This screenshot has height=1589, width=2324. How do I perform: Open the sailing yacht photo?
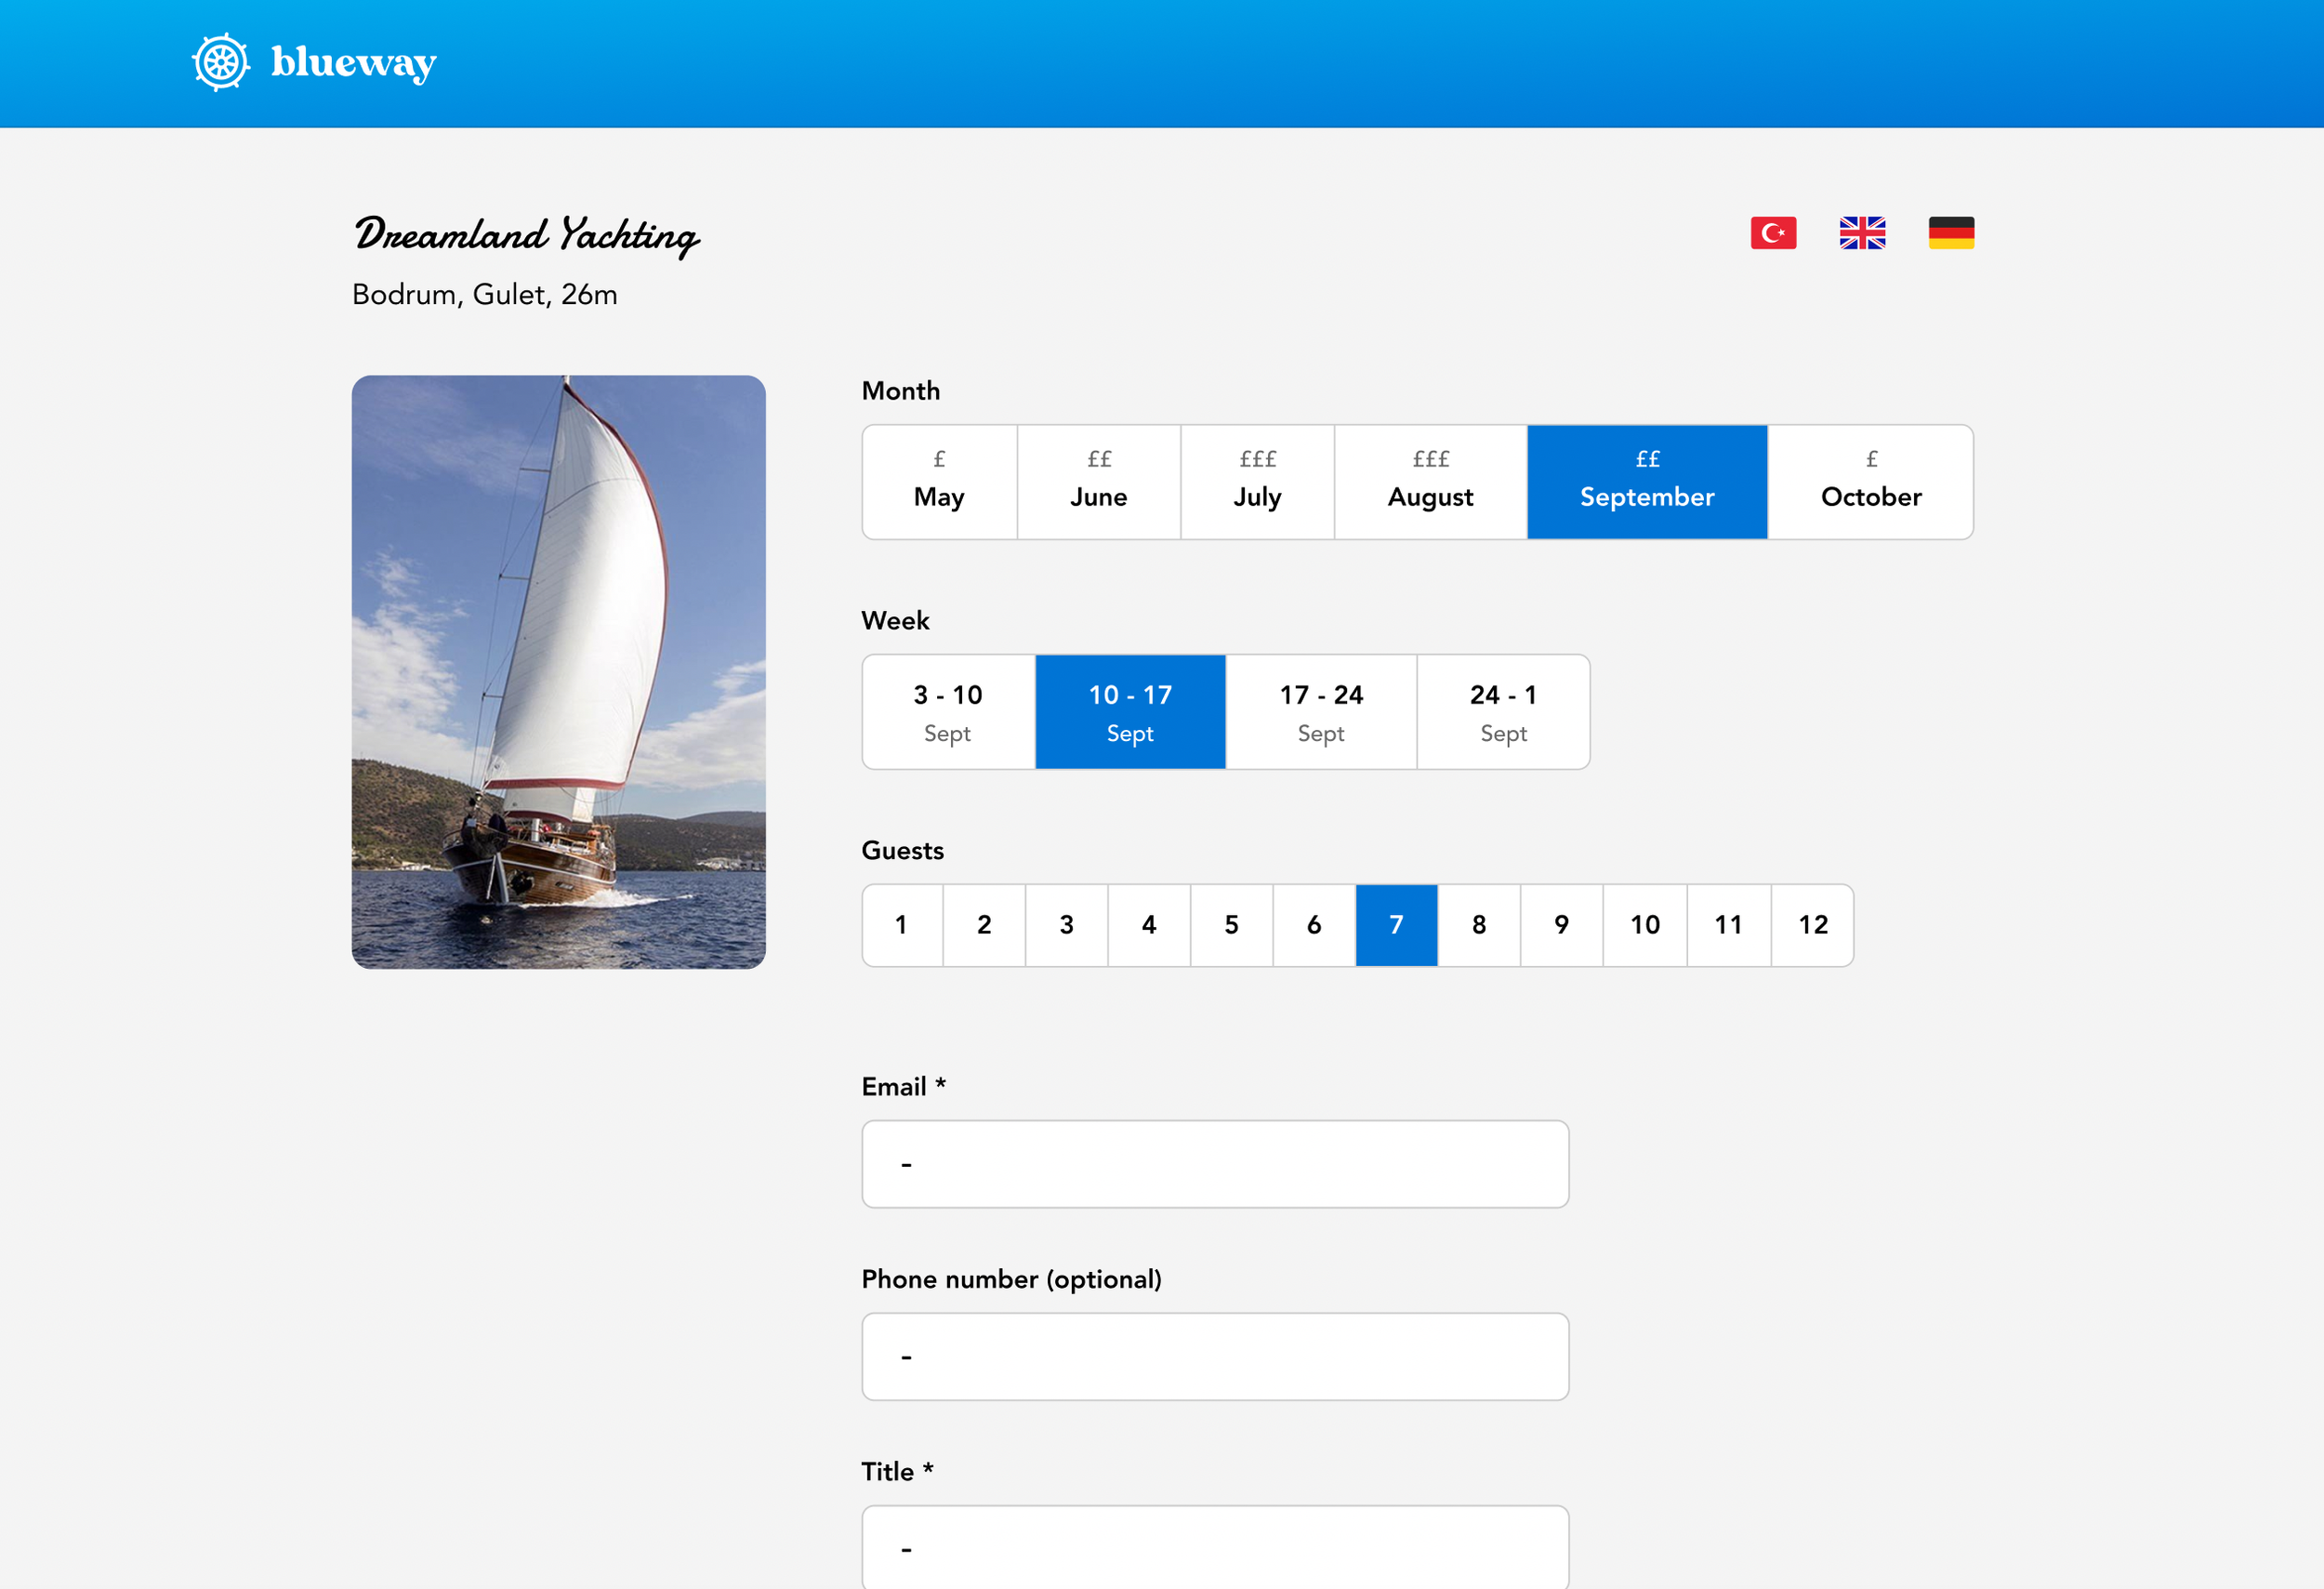tap(558, 671)
